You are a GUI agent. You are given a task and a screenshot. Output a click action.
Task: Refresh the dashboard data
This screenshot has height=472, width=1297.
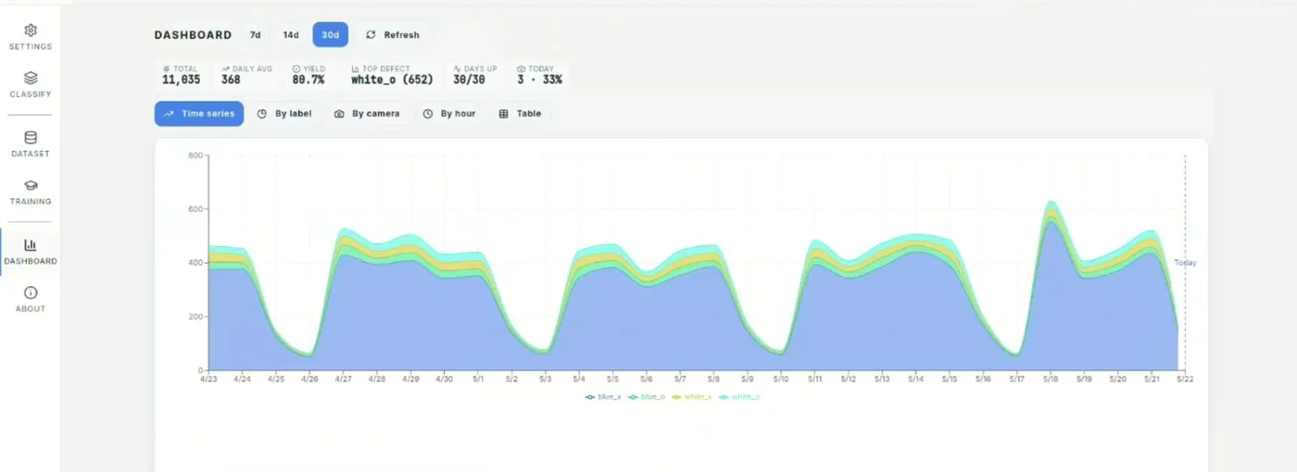coord(393,35)
